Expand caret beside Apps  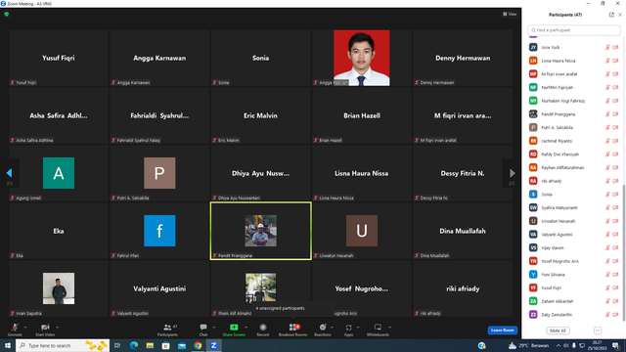358,328
